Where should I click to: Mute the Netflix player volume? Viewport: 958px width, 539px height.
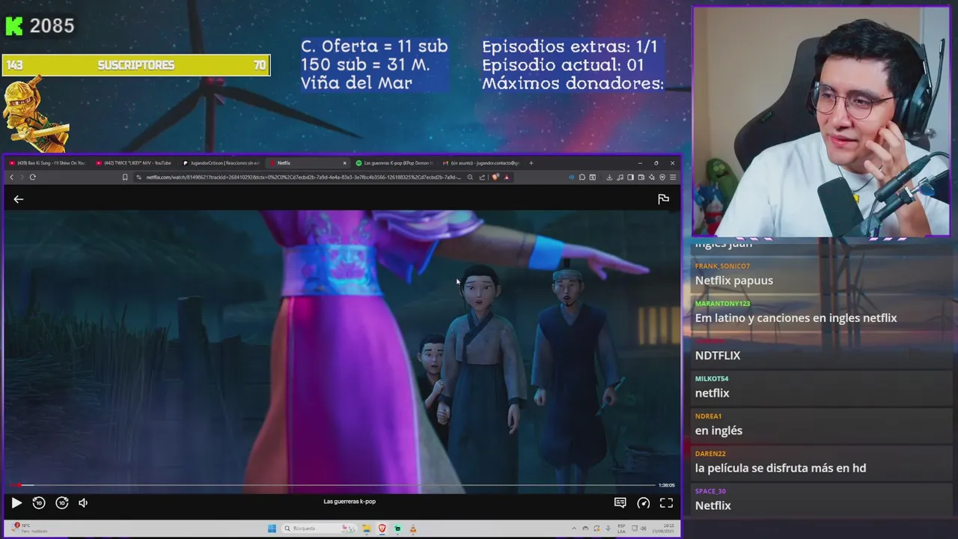(x=83, y=503)
